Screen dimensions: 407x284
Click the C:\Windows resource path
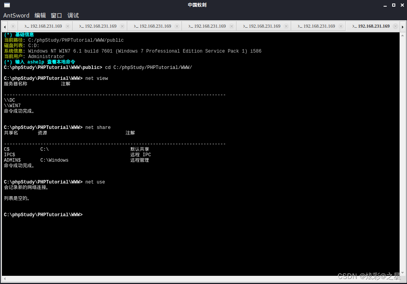point(54,160)
